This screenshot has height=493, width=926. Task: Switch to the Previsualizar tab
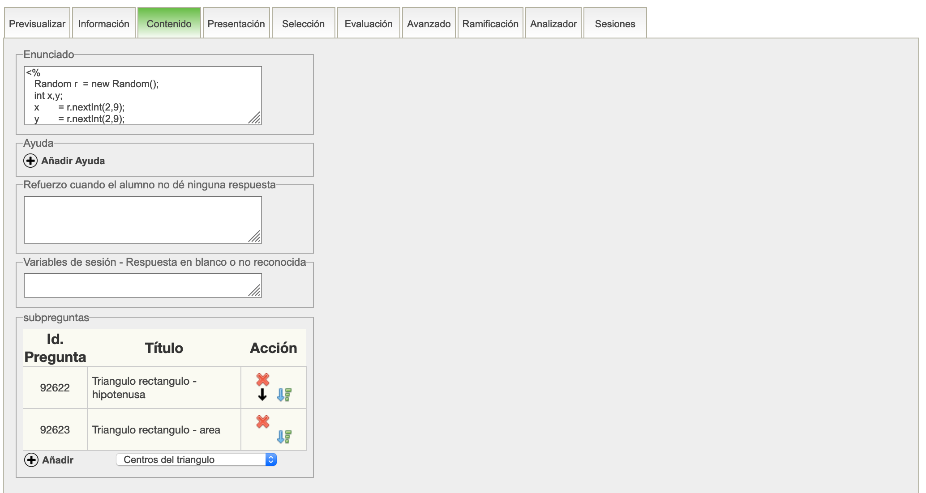[37, 24]
